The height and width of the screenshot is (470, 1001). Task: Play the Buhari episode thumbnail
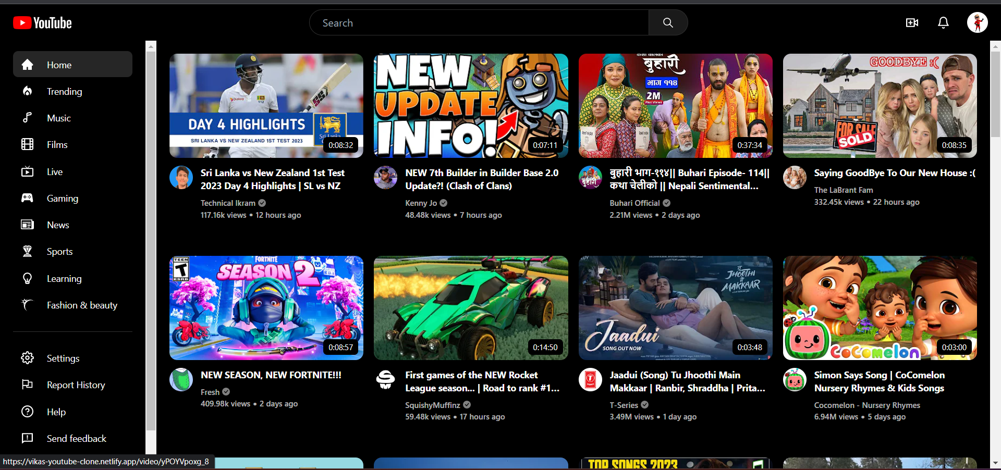676,106
